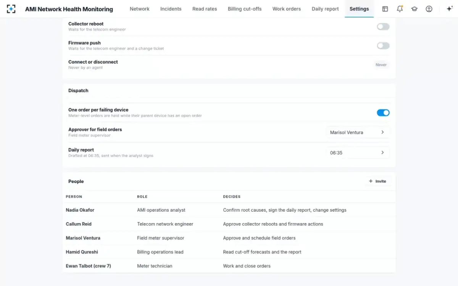Image resolution: width=458 pixels, height=286 pixels.
Task: Click AMI Network Health Monitoring title
Action: 69,9
